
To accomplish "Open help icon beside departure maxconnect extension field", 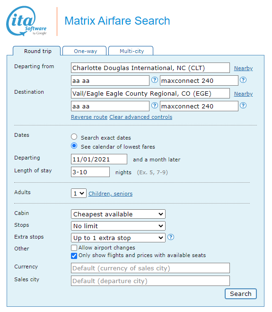I will [243, 80].
